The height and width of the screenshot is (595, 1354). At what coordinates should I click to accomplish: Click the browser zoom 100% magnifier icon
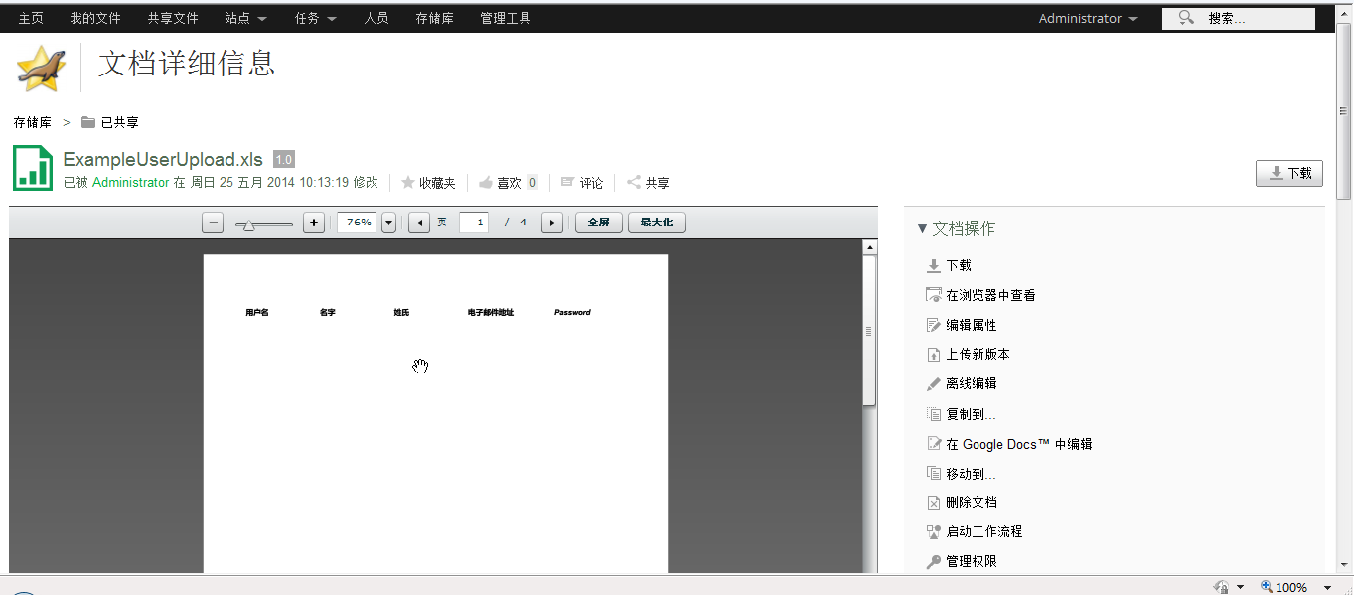[1267, 587]
